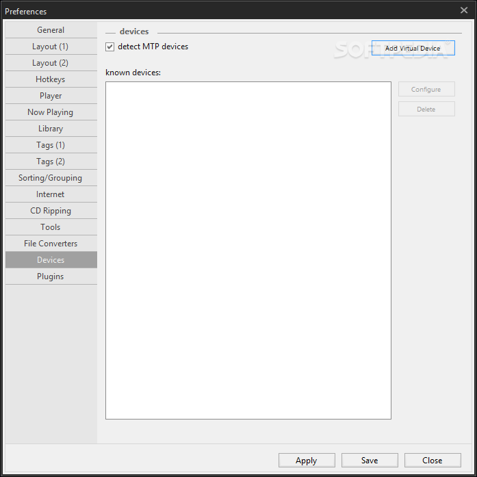Click the Close button at bottom

tap(433, 461)
